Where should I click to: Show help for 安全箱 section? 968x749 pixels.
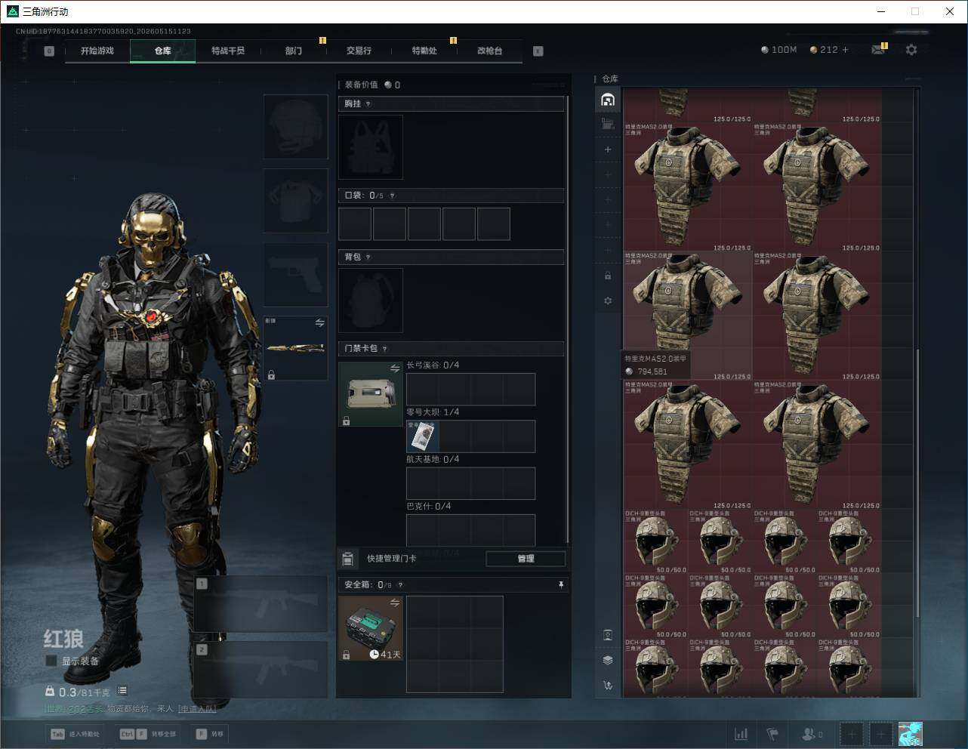click(x=400, y=585)
